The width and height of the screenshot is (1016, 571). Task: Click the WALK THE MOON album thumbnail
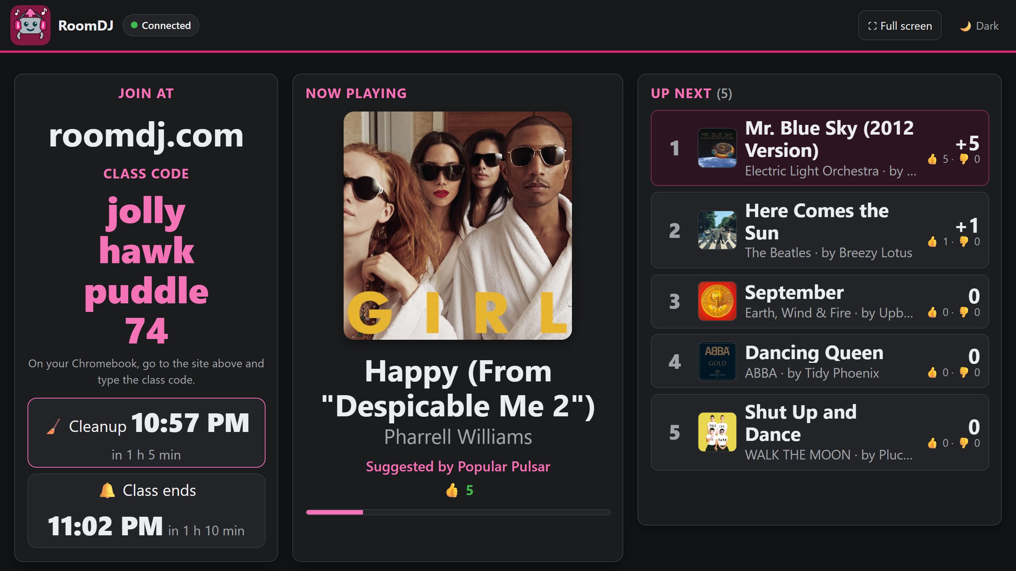(717, 432)
